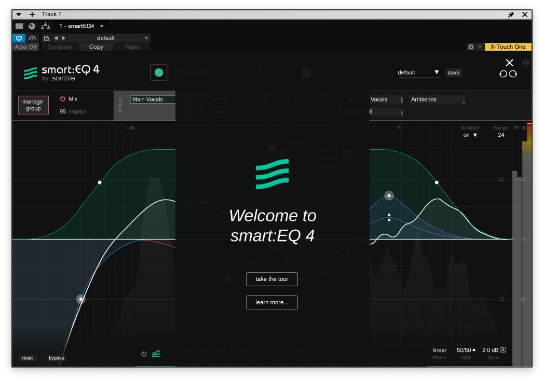The image size is (544, 381).
Task: Click Auto: Off automation button
Action: tap(25, 47)
